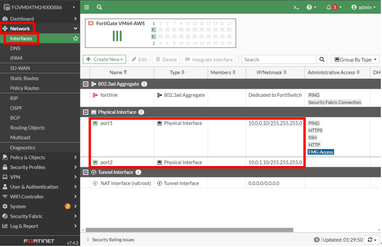Click 10.0.1.10/255.255.255.0 address of port2

(275, 163)
